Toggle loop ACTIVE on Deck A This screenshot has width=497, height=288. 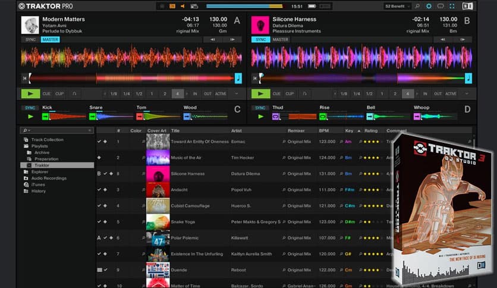[x=221, y=93]
